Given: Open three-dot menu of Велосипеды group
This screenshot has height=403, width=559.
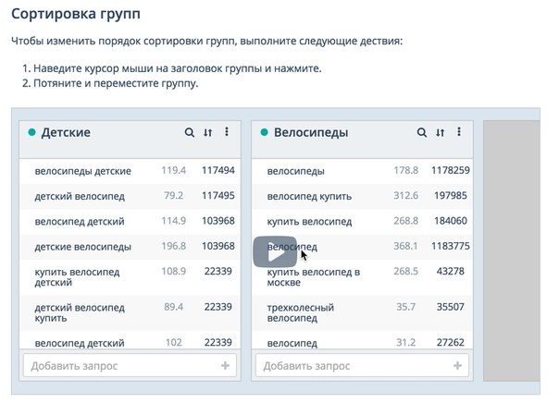Looking at the screenshot, I should point(459,133).
